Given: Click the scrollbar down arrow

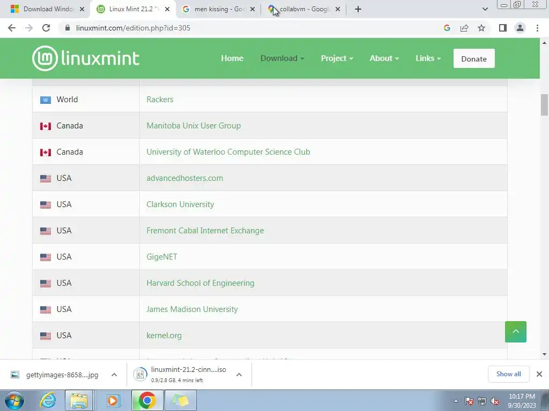Looking at the screenshot, I should click(544, 354).
